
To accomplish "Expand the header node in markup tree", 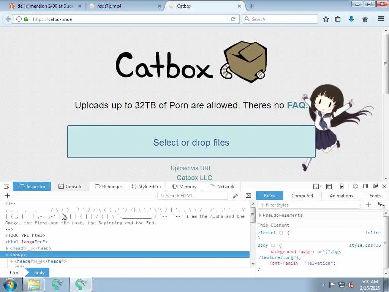I will (x=11, y=261).
